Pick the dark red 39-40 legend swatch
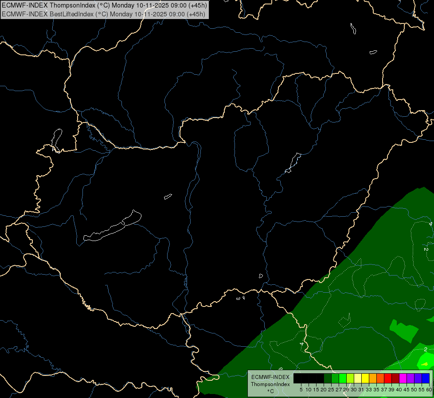Screen dimensions: 434x398 tap(395, 378)
